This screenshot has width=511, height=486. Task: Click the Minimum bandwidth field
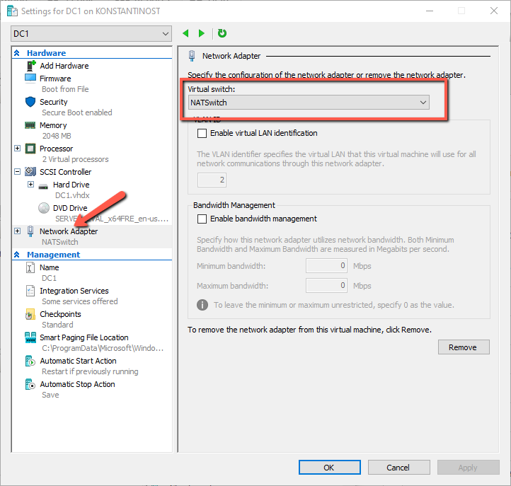[326, 266]
